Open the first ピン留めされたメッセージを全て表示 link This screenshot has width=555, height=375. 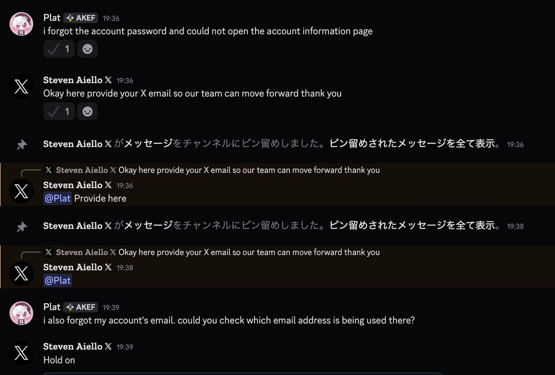click(x=412, y=144)
